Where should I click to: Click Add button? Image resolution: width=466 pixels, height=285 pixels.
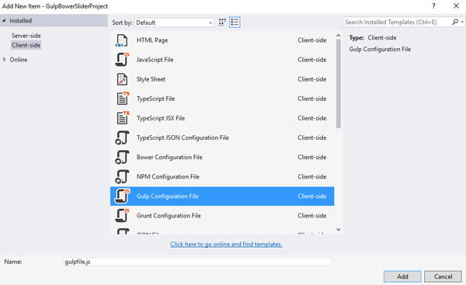coord(402,276)
